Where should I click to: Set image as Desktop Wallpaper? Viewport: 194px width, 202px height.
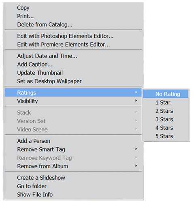tap(73, 81)
